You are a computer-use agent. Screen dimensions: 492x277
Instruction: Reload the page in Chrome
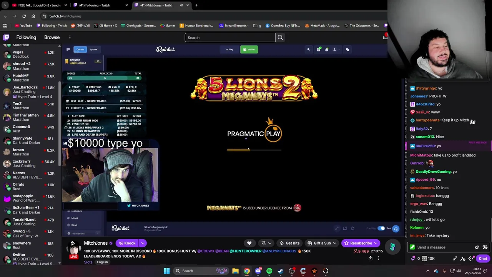(24, 16)
